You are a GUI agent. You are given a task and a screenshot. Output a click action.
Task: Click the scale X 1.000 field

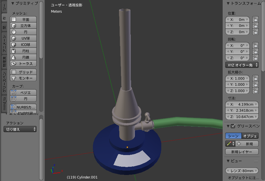click(x=237, y=78)
